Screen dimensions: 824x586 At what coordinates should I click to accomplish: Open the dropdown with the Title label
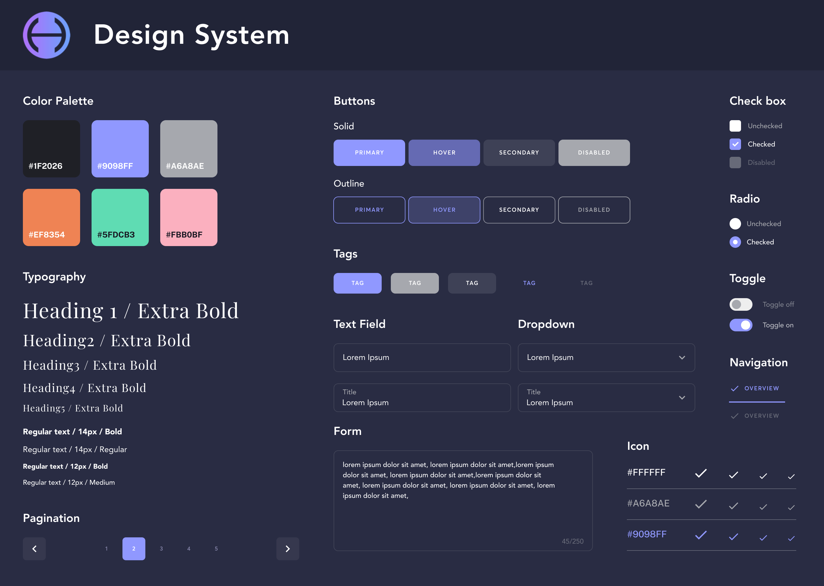pyautogui.click(x=606, y=398)
